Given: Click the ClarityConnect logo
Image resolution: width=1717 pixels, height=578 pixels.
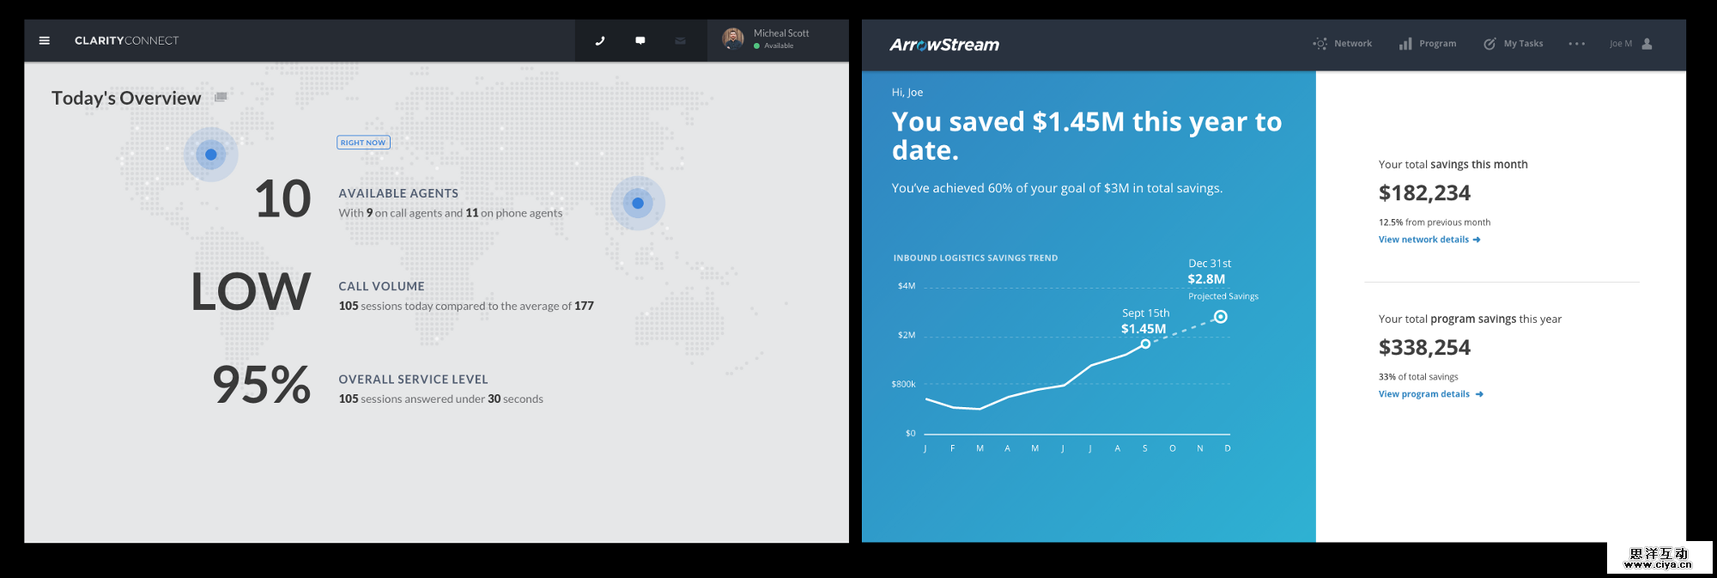Looking at the screenshot, I should tap(127, 40).
